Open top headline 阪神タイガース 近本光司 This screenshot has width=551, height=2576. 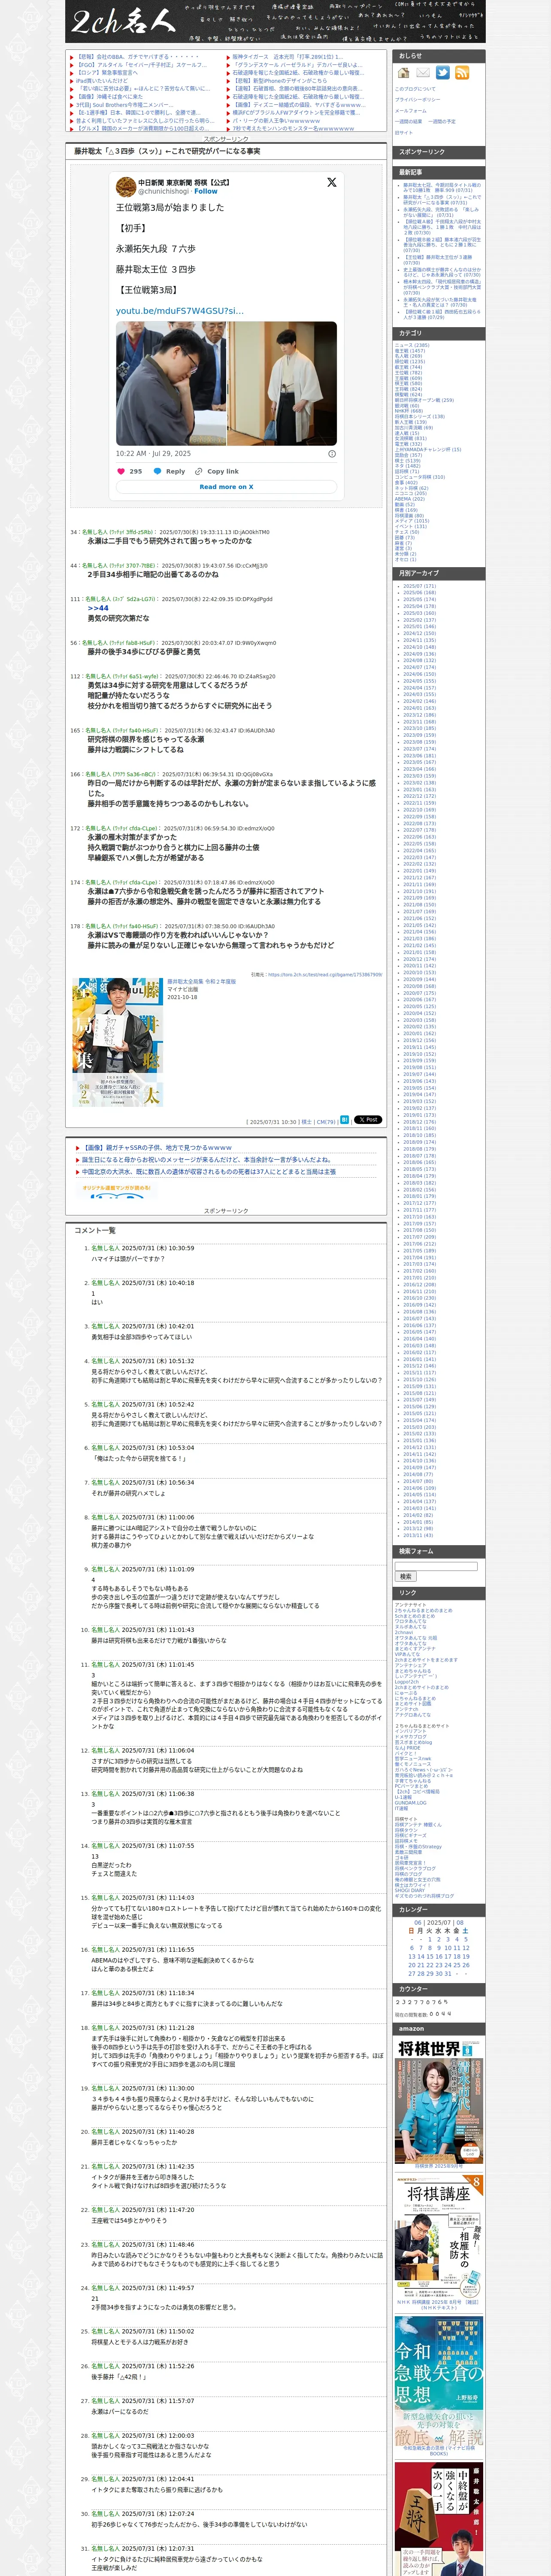click(x=287, y=57)
